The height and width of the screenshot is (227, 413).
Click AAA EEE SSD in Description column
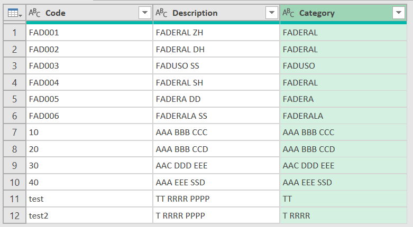(x=216, y=182)
